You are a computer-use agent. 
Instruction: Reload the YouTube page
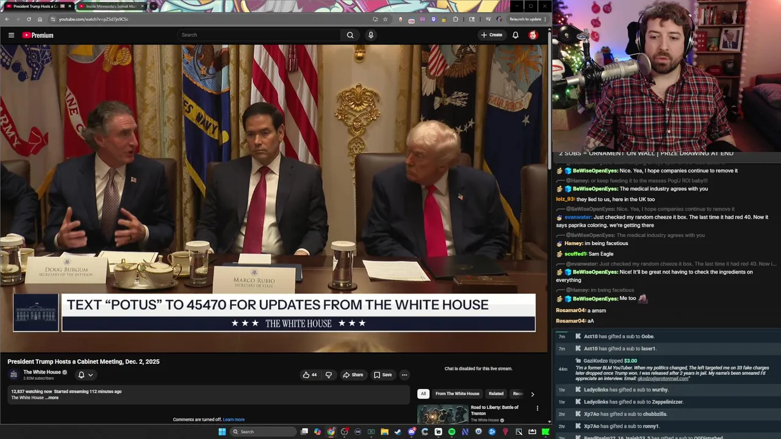click(x=29, y=19)
